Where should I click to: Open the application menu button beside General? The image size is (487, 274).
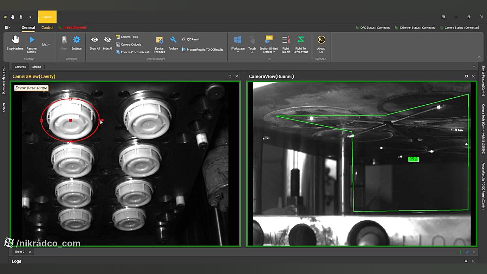tap(7, 28)
